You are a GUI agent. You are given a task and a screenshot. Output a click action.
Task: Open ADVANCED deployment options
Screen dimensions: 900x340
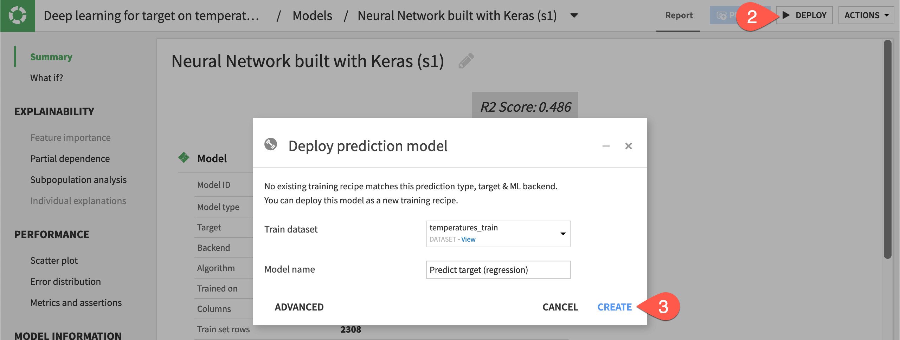299,307
